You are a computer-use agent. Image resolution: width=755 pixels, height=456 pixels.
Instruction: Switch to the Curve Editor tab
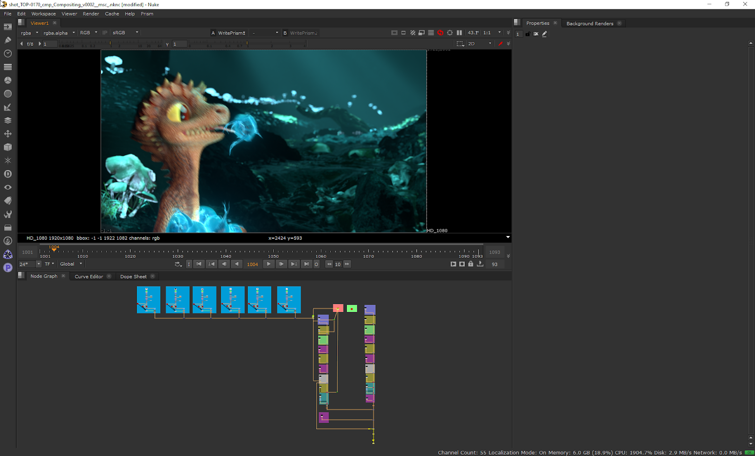point(89,277)
